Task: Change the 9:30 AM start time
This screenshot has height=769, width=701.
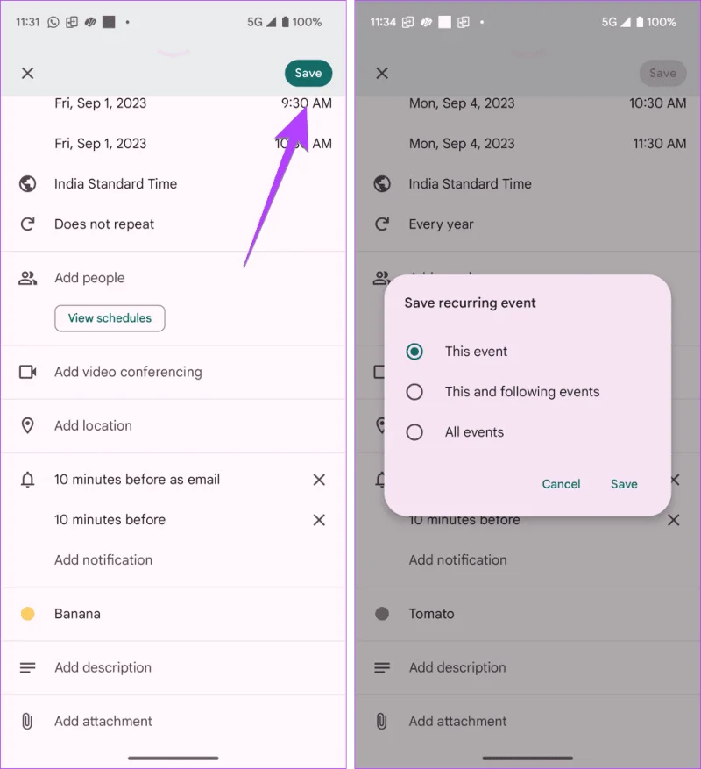Action: (307, 103)
